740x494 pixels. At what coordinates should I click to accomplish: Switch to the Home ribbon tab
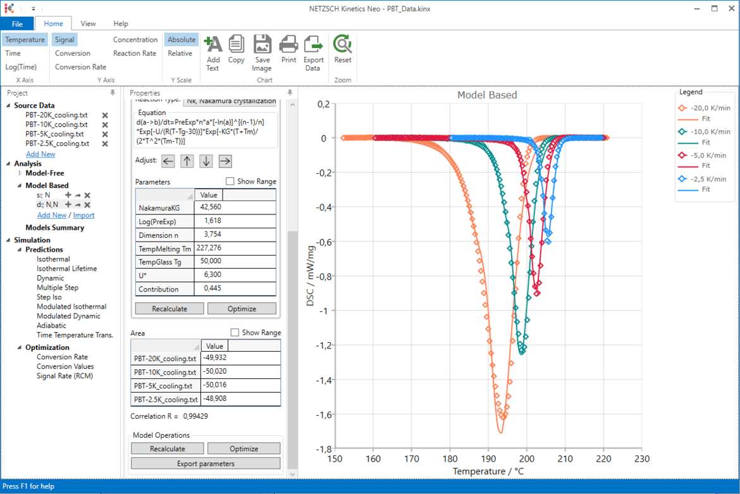click(53, 23)
